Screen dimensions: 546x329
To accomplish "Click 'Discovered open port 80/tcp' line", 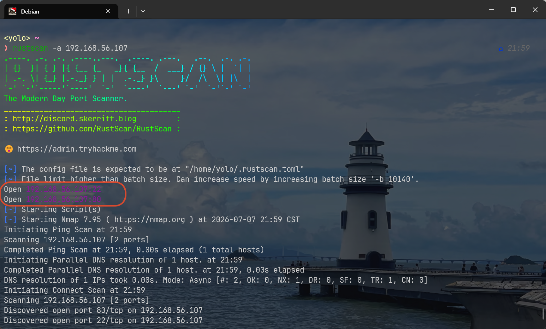I will click(103, 310).
